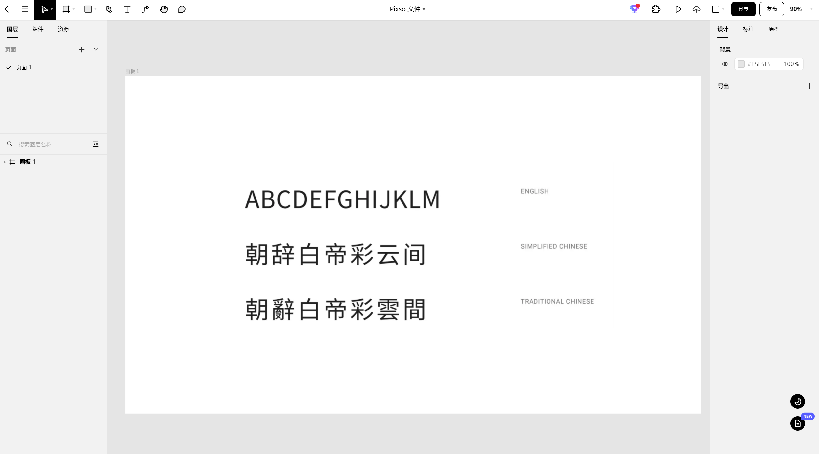
Task: Click the layer search magnifier icon
Action: click(10, 144)
